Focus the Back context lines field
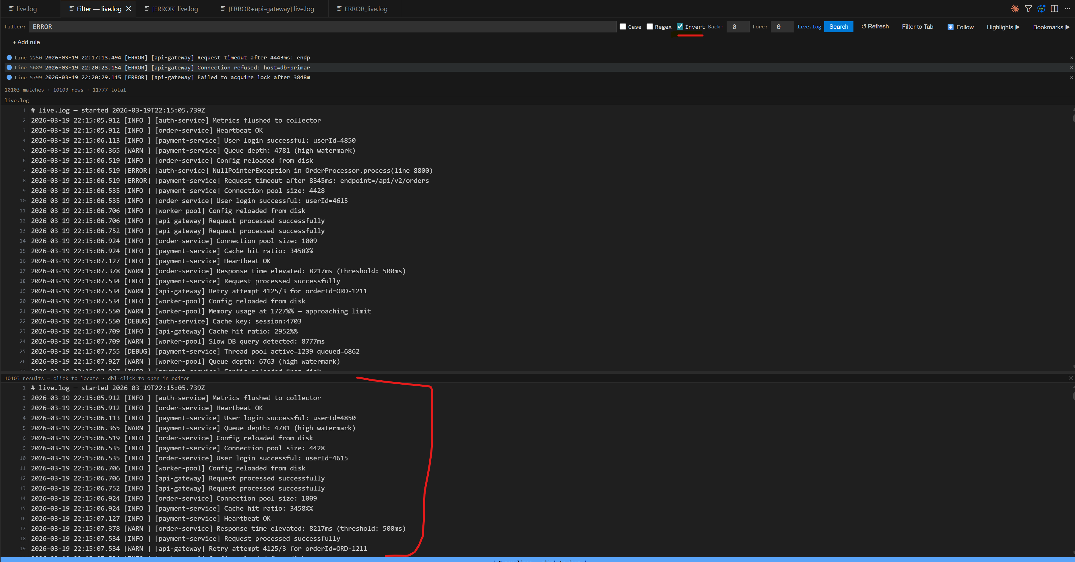1075x562 pixels. tap(738, 27)
